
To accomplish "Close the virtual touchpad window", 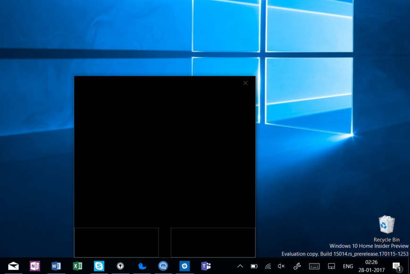I will click(245, 83).
